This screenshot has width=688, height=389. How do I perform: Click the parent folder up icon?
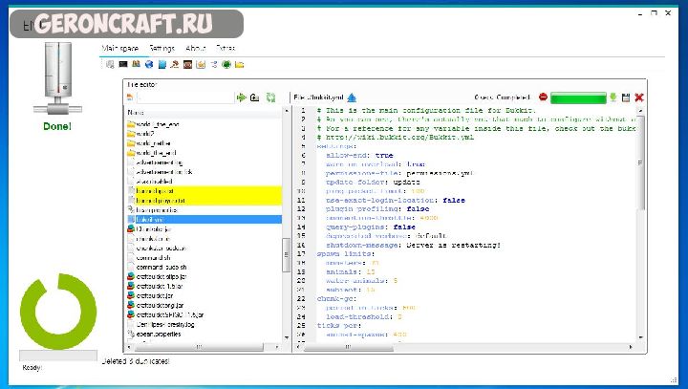coord(255,97)
